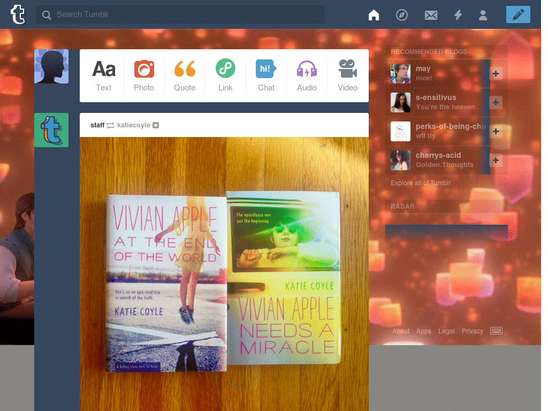The image size is (548, 411).
Task: Follow the cherrys-acid blog
Action: click(496, 161)
